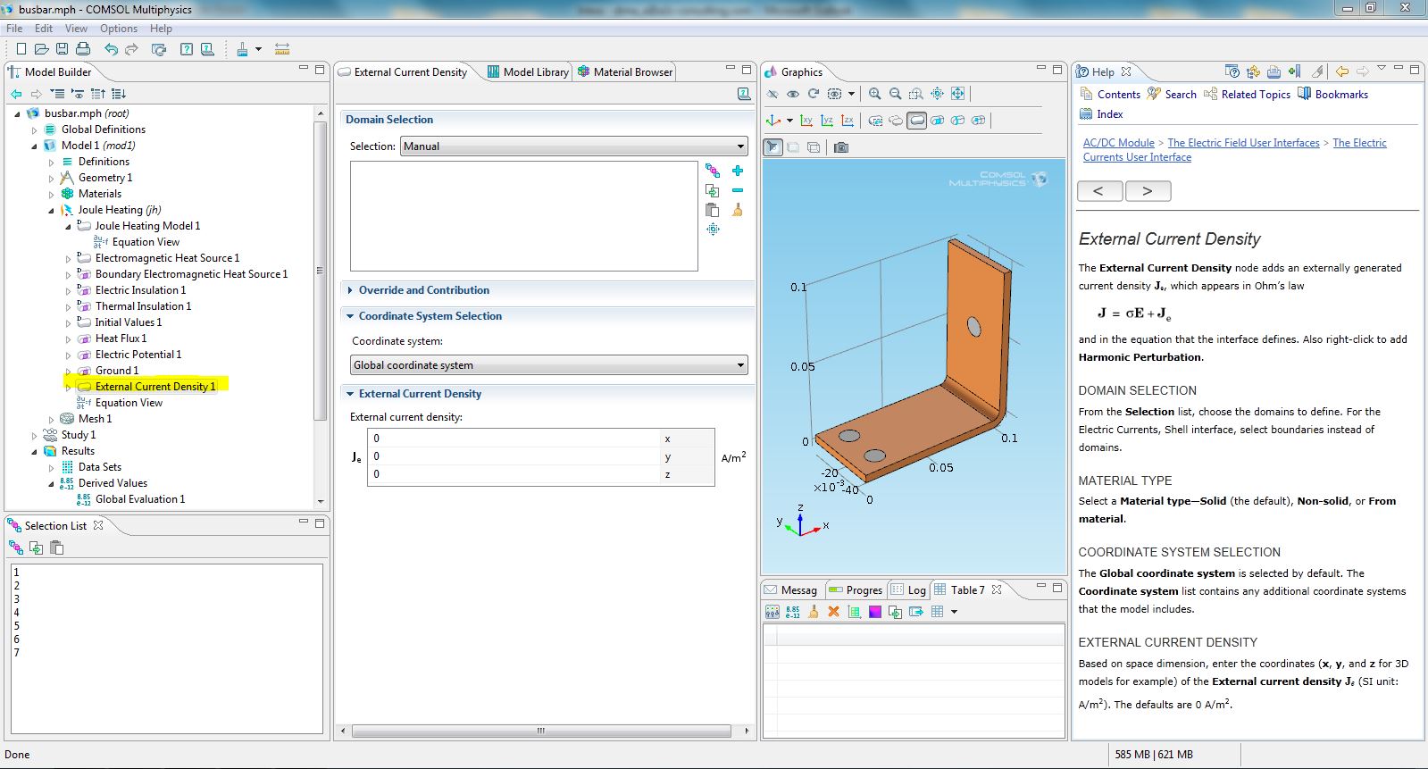Image resolution: width=1428 pixels, height=769 pixels.
Task: Save the busbar model
Action: (62, 49)
